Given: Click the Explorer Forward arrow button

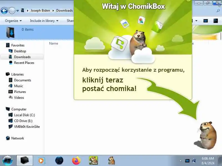Looking at the screenshot, I should click(x=12, y=11).
